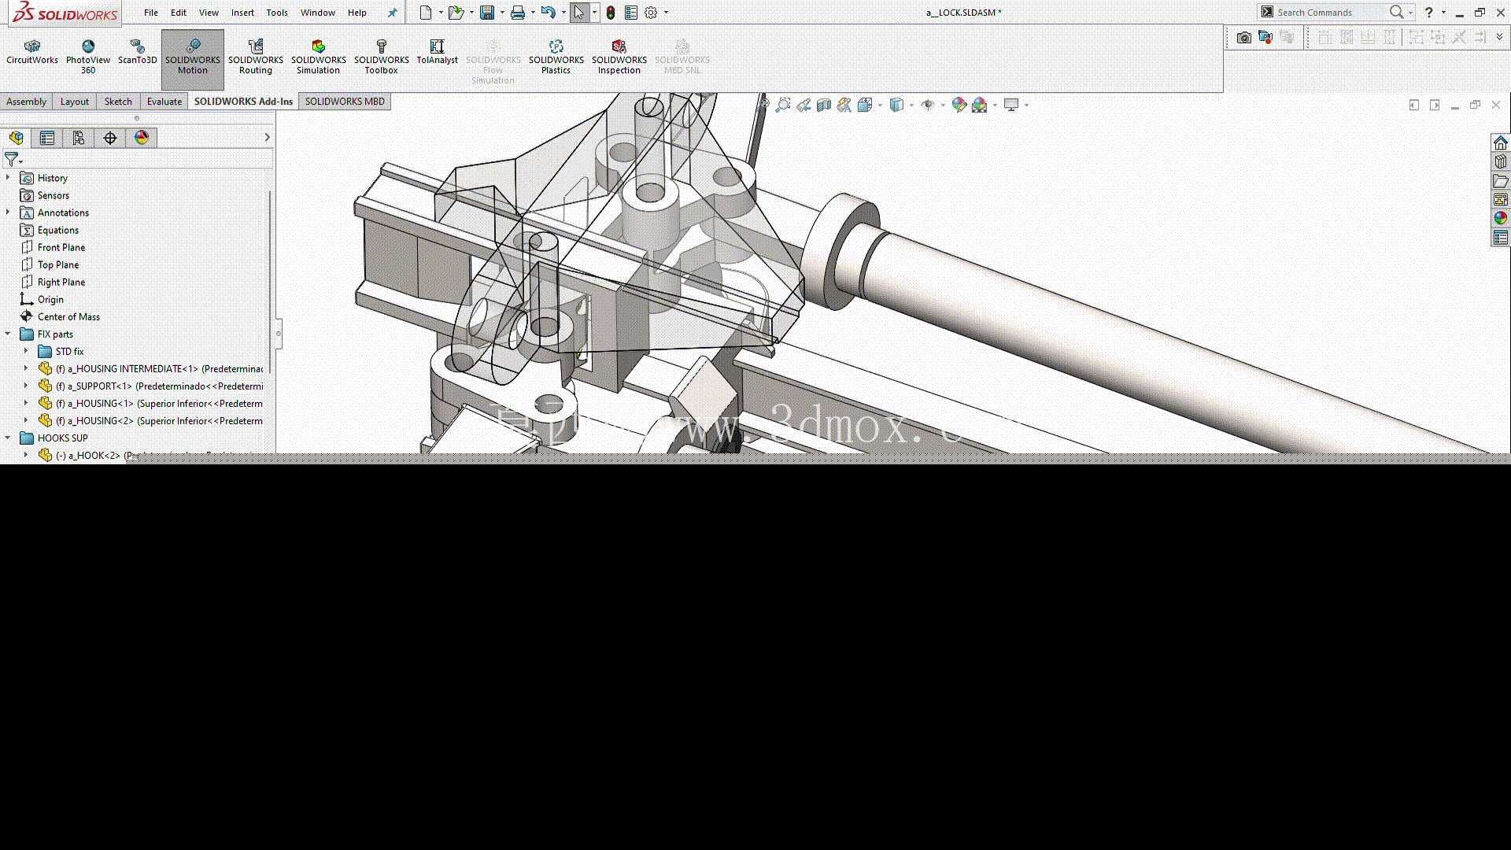Open FeatureManager Design Tree tab

[17, 138]
